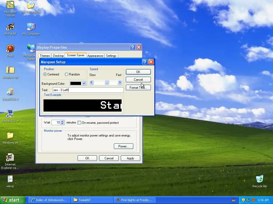The image size is (273, 204).
Task: Click Apply in Display Properties window
Action: click(130, 158)
